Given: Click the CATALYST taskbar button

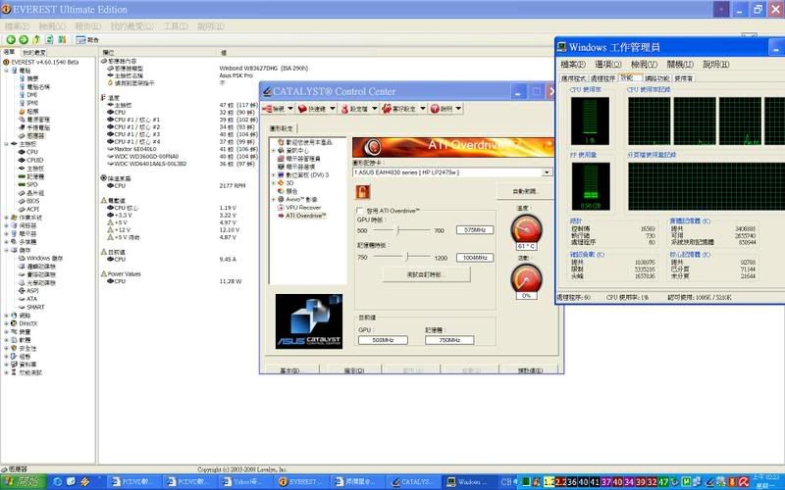Looking at the screenshot, I should (413, 481).
